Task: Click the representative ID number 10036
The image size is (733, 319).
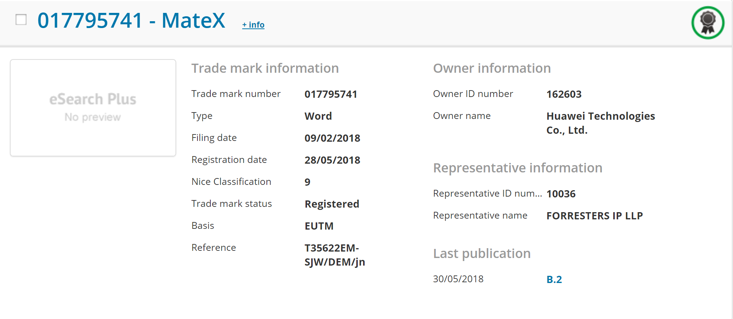Action: 561,194
